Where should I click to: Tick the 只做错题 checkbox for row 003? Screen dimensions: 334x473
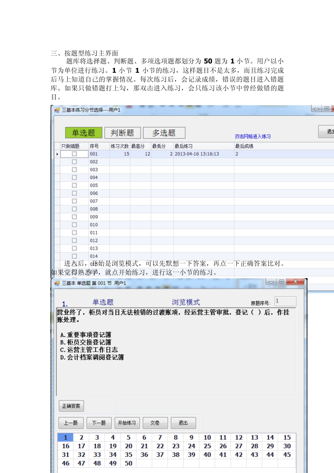(x=74, y=170)
